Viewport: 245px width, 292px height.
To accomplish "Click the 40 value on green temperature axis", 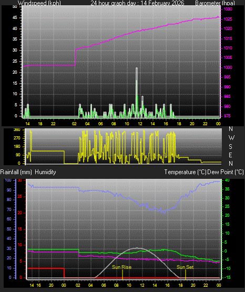I will coord(227,180).
